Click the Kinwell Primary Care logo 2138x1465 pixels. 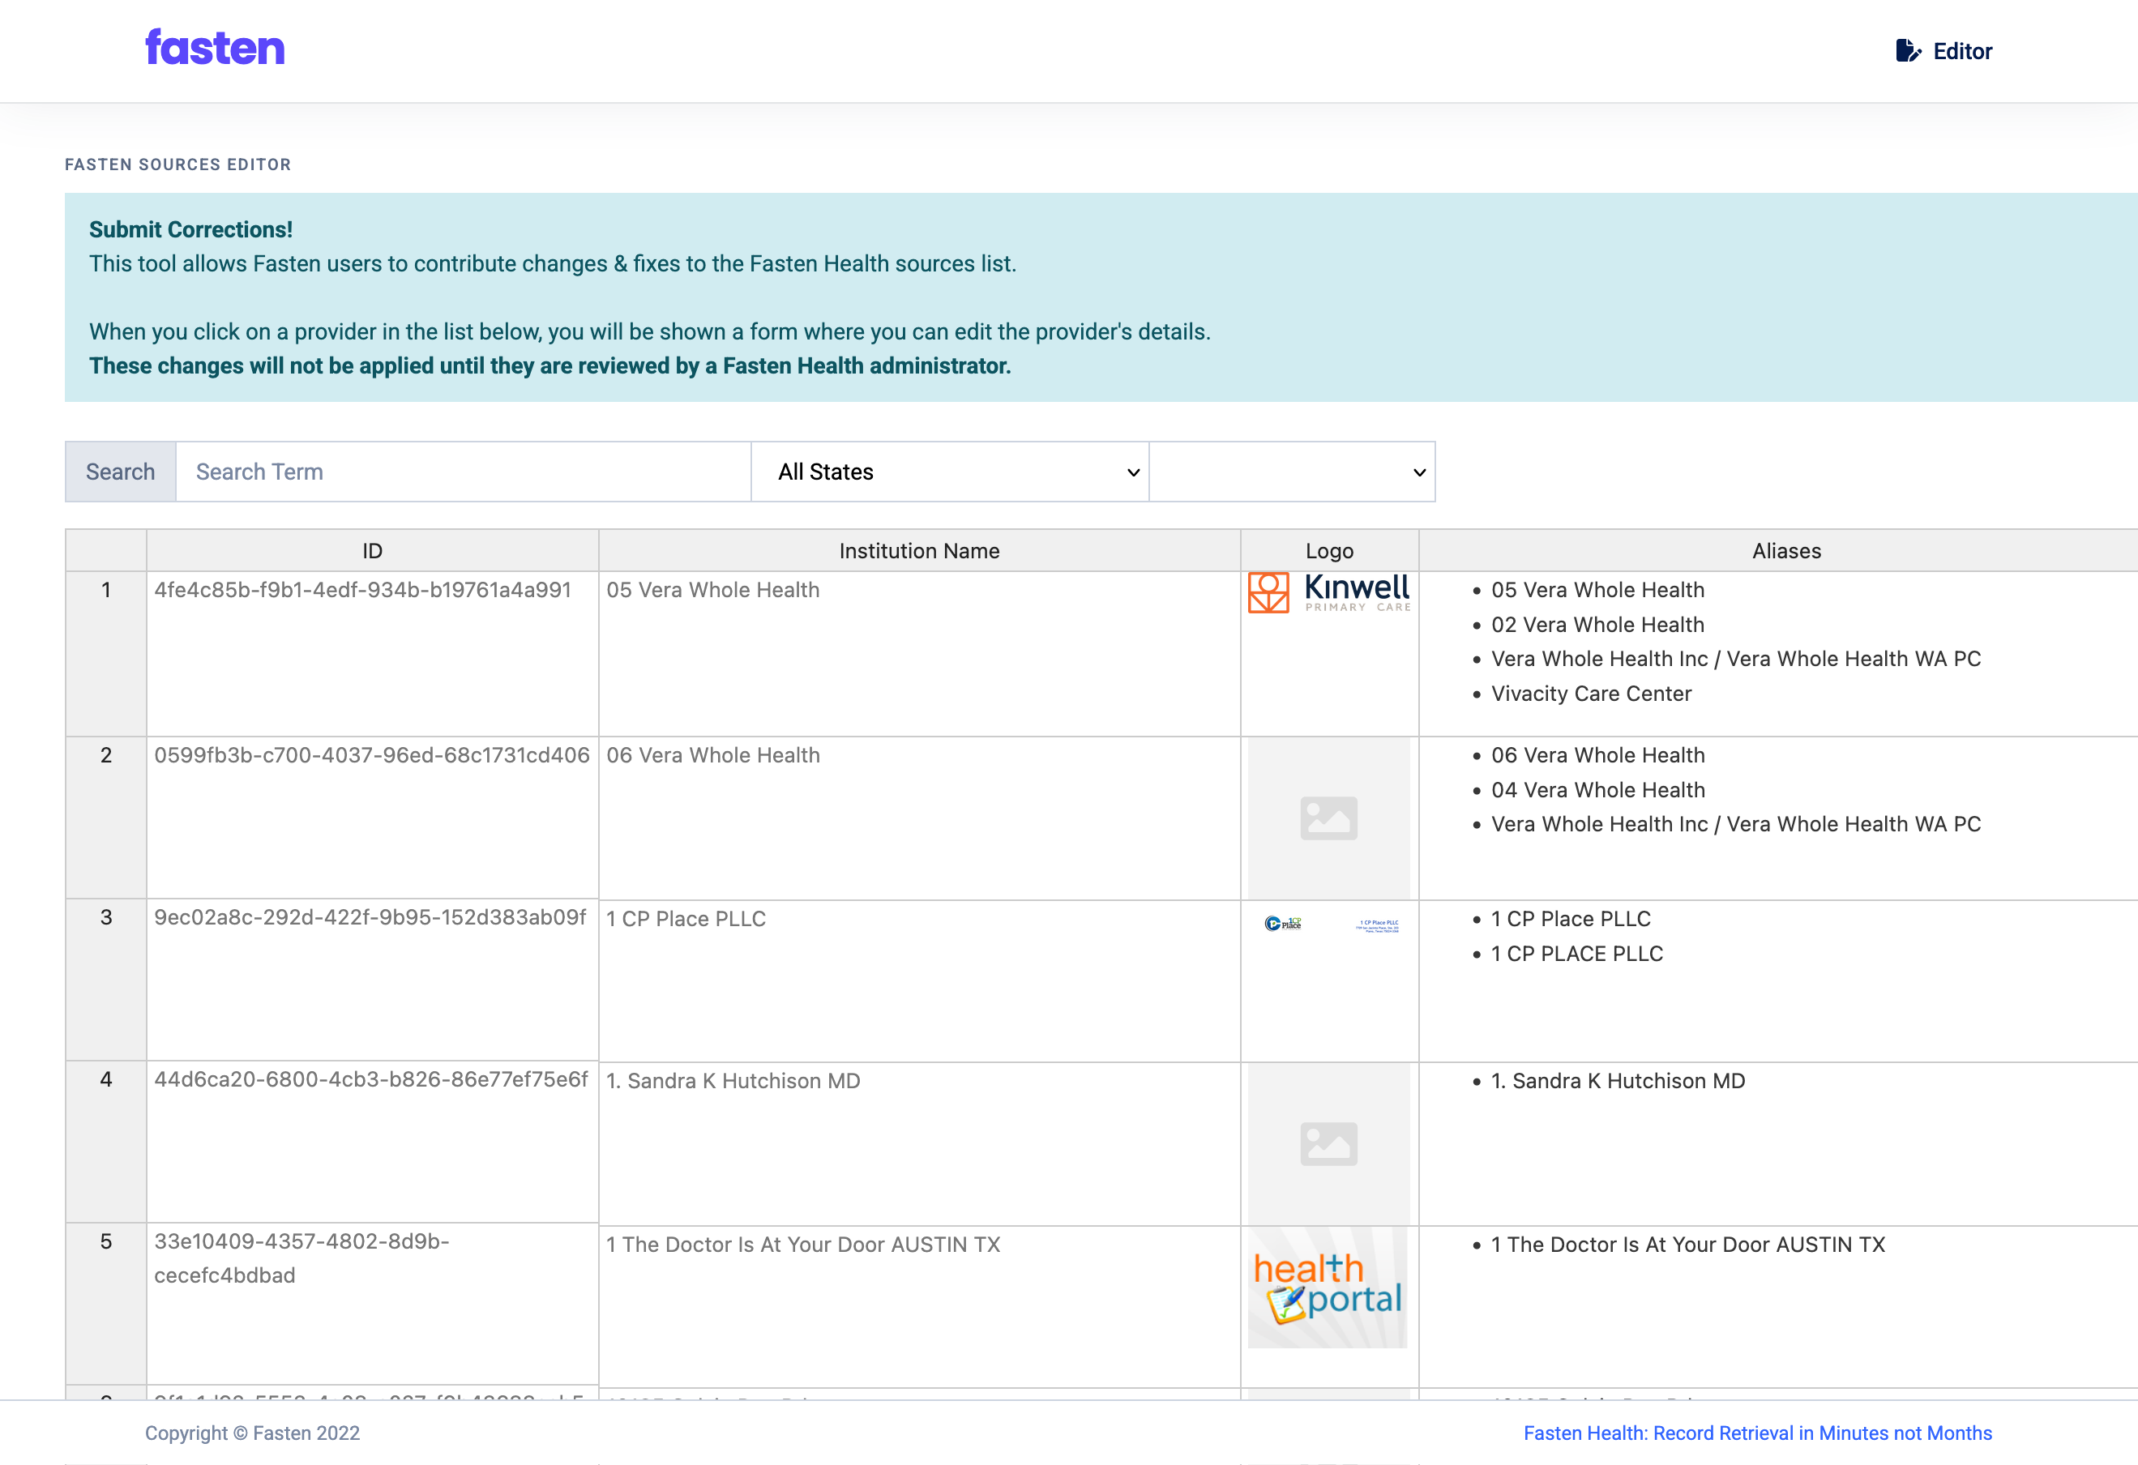(1328, 592)
